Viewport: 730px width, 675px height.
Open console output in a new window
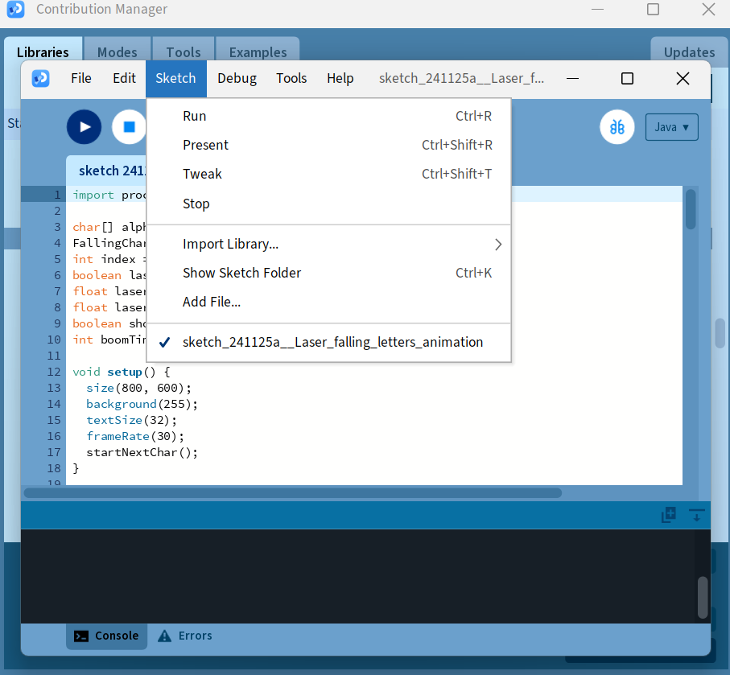point(667,514)
